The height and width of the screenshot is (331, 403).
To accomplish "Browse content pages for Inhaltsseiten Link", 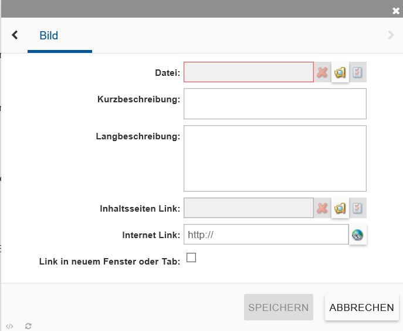I will [340, 208].
